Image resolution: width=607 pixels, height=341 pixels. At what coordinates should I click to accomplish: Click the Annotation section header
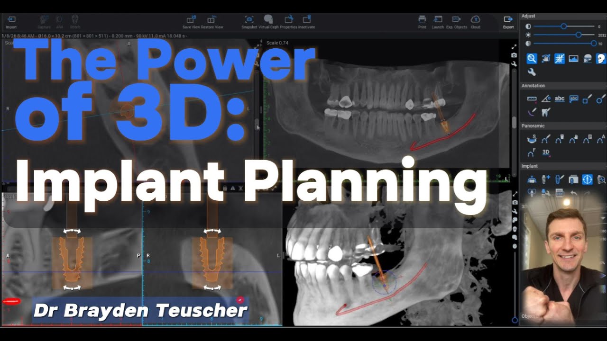[x=533, y=86]
